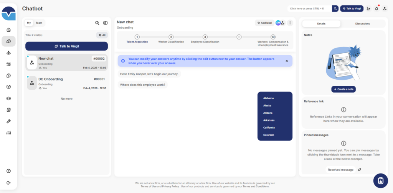Select the Details tab
The height and width of the screenshot is (193, 393).
coord(321,24)
